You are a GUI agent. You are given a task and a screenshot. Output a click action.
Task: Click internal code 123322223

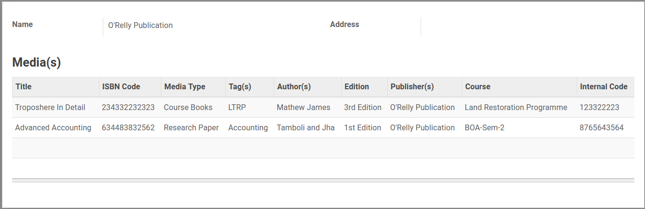599,107
